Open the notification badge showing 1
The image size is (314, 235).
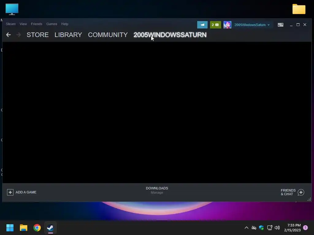tap(305, 228)
